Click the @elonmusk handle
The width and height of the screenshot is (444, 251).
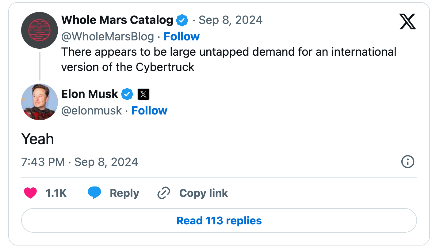point(91,111)
